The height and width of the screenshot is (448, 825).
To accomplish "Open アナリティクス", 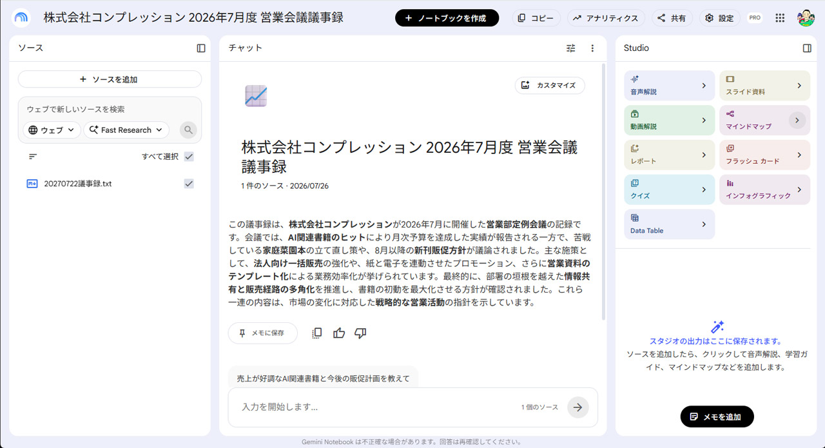I will [x=606, y=18].
